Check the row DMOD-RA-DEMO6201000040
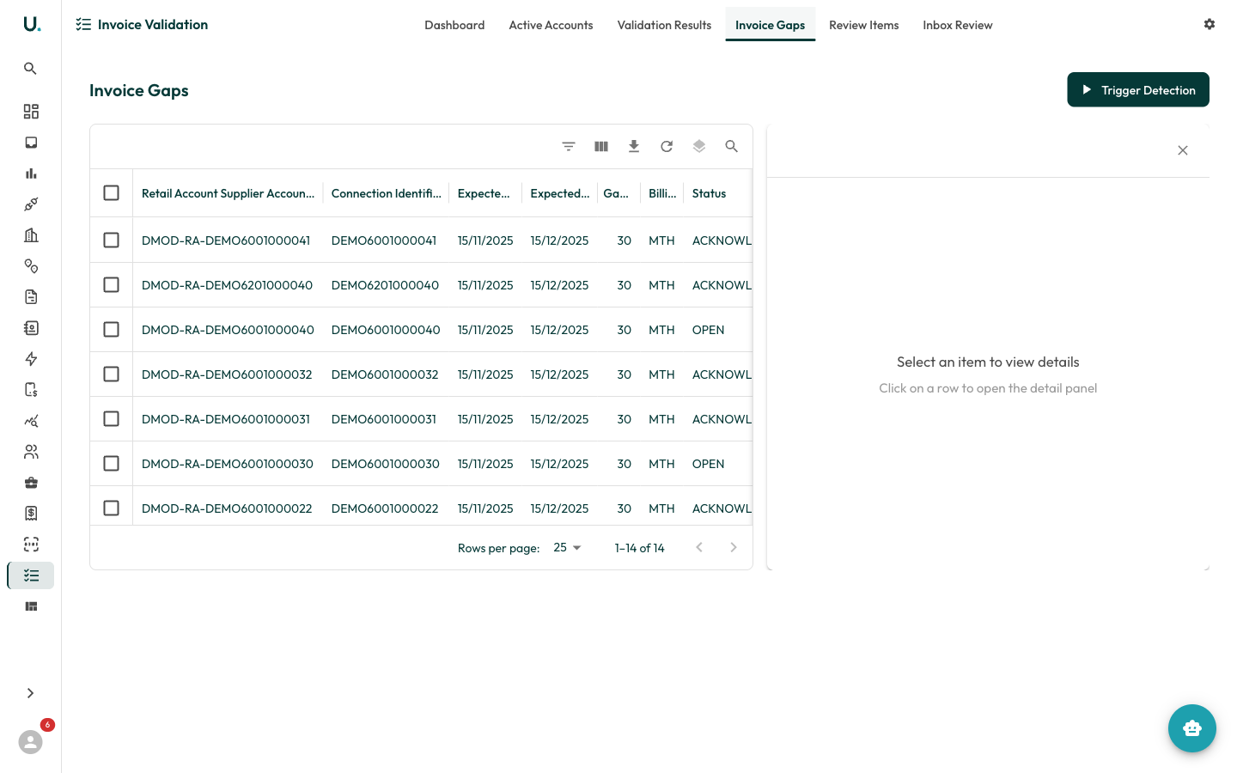The width and height of the screenshot is (1237, 773). click(x=112, y=284)
